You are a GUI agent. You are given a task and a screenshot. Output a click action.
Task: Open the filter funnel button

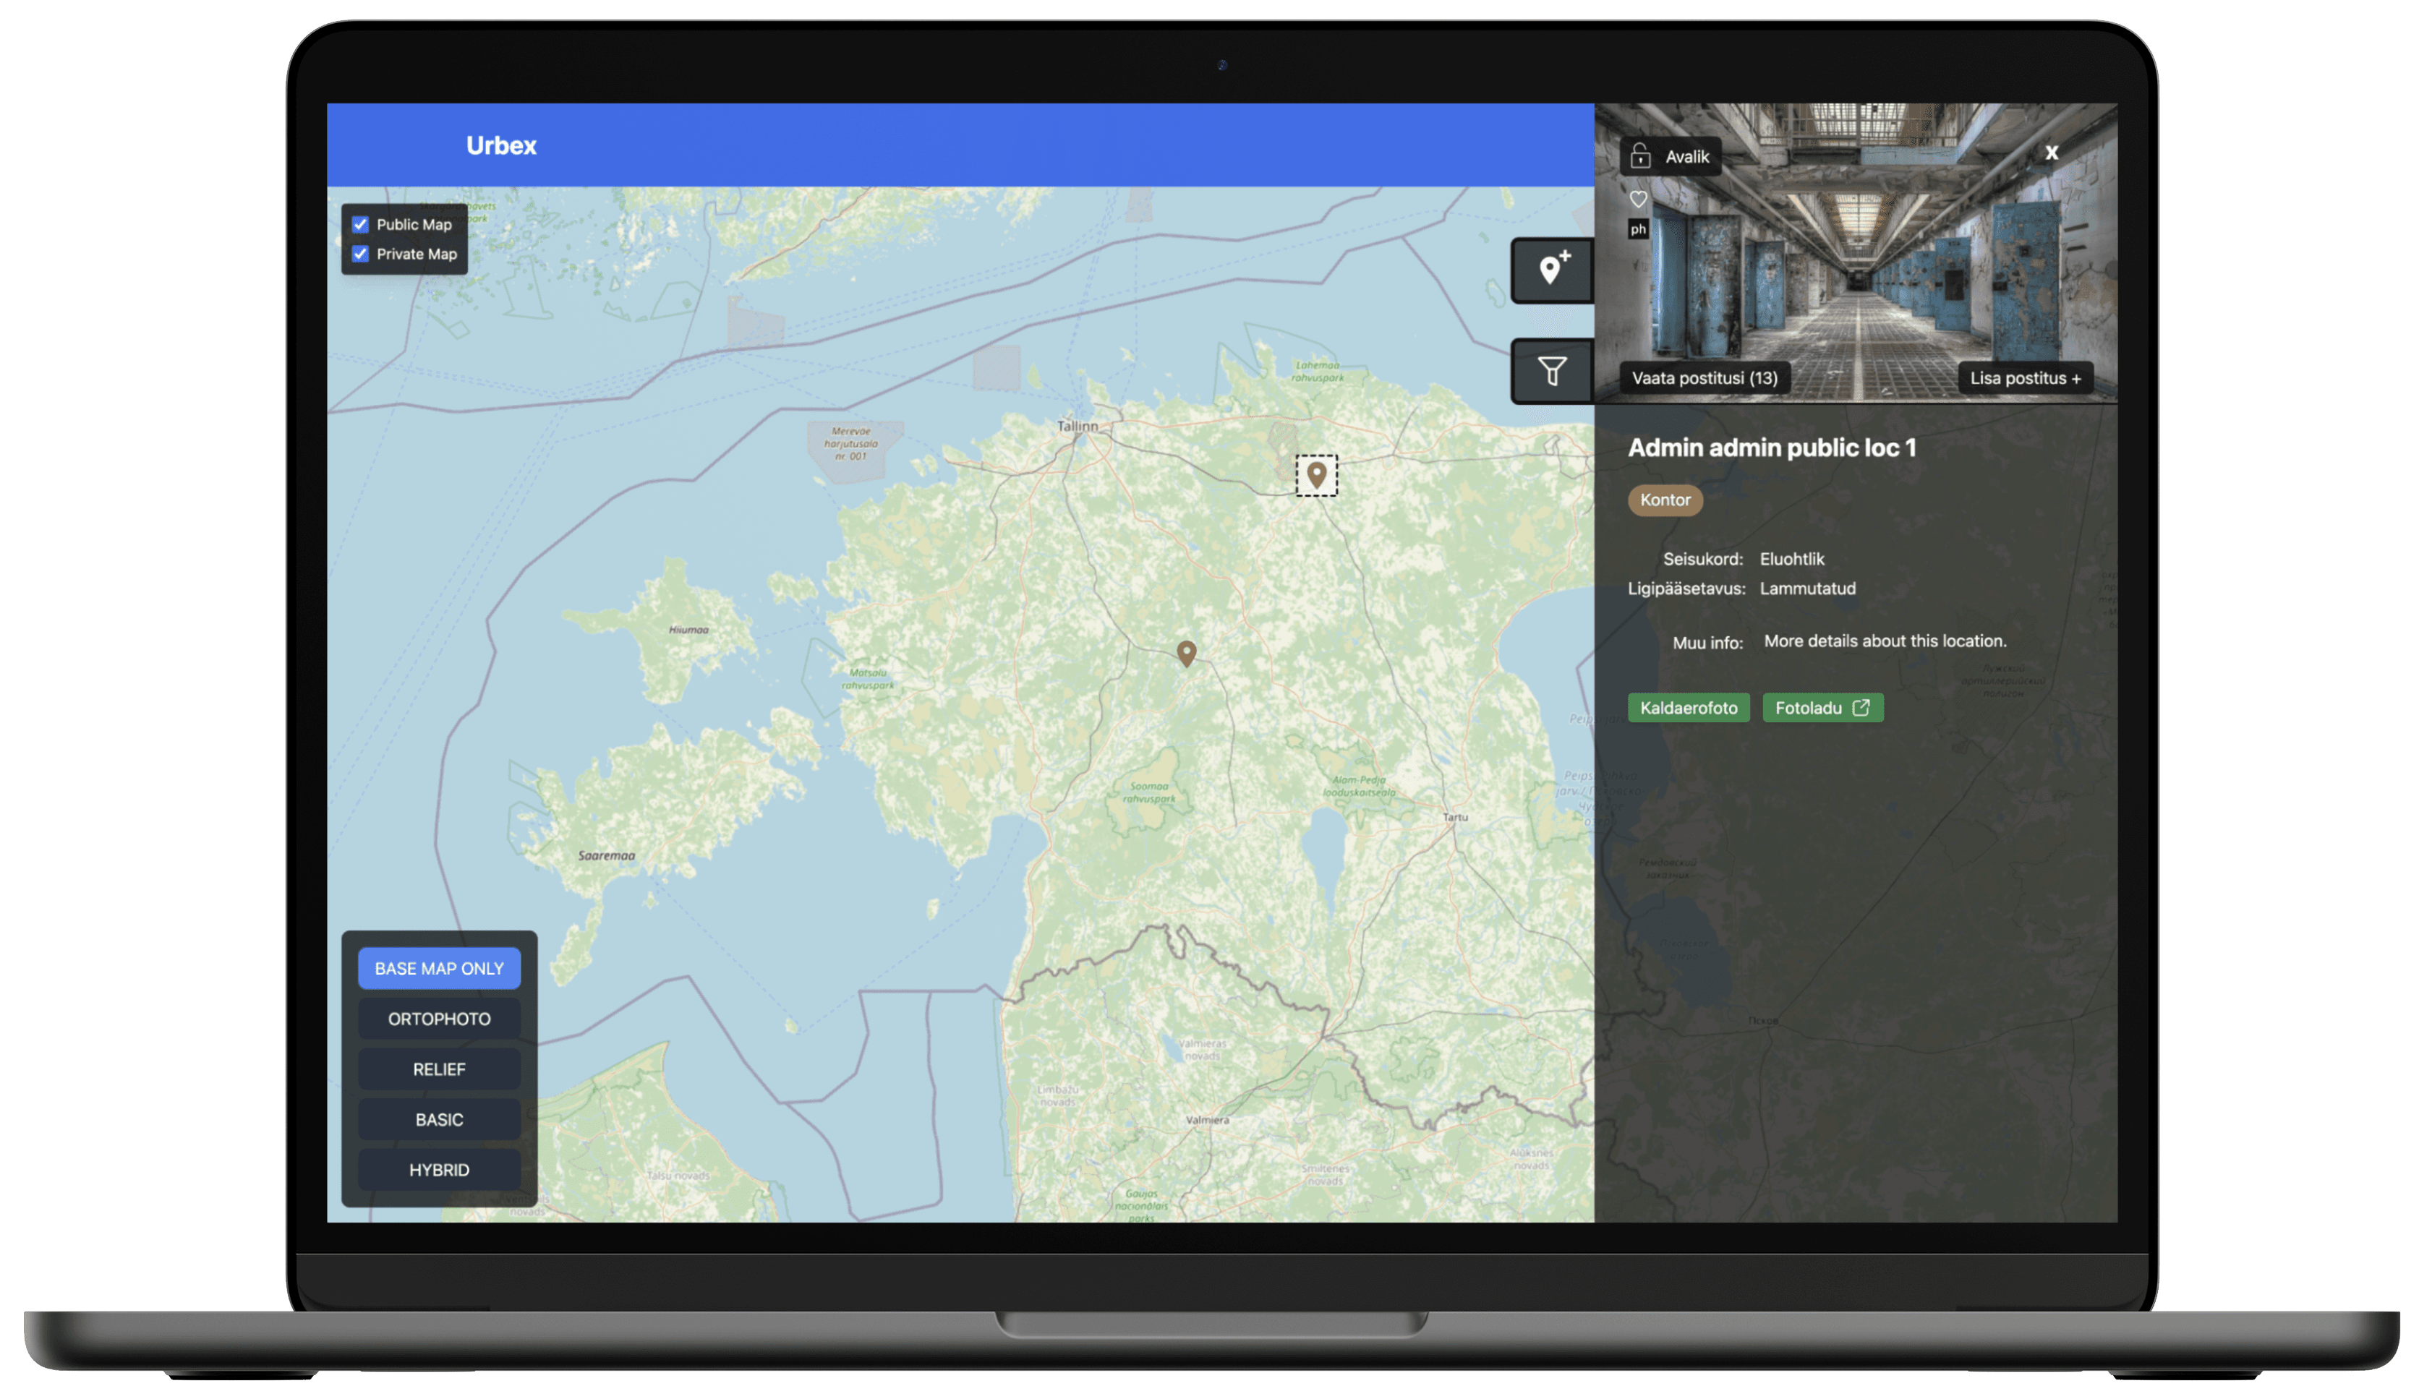pos(1553,370)
